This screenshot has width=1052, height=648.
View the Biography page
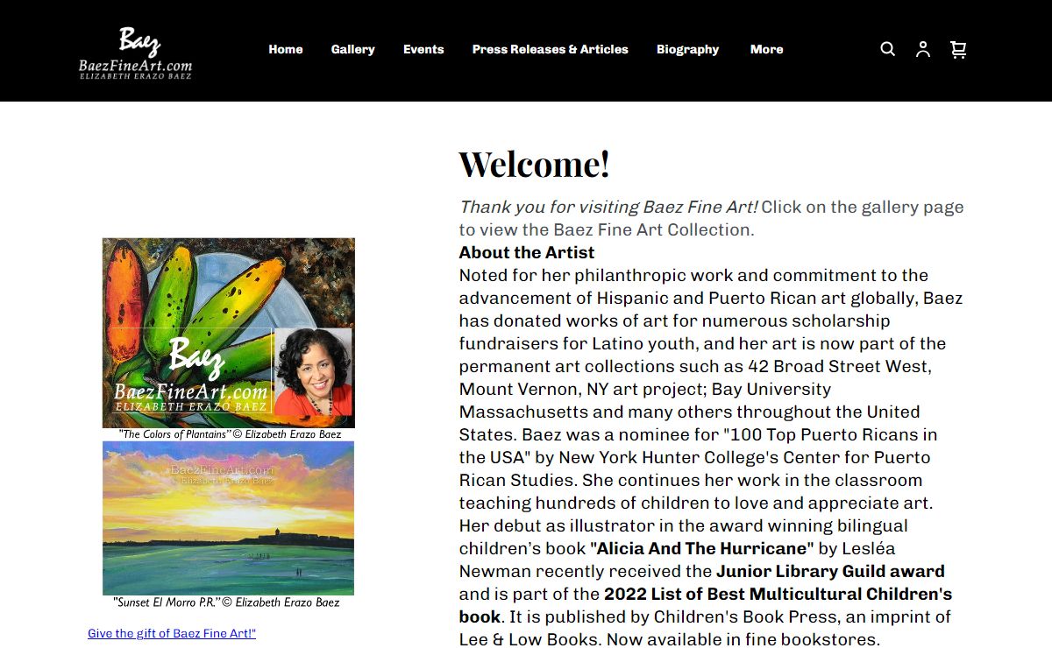pos(688,49)
